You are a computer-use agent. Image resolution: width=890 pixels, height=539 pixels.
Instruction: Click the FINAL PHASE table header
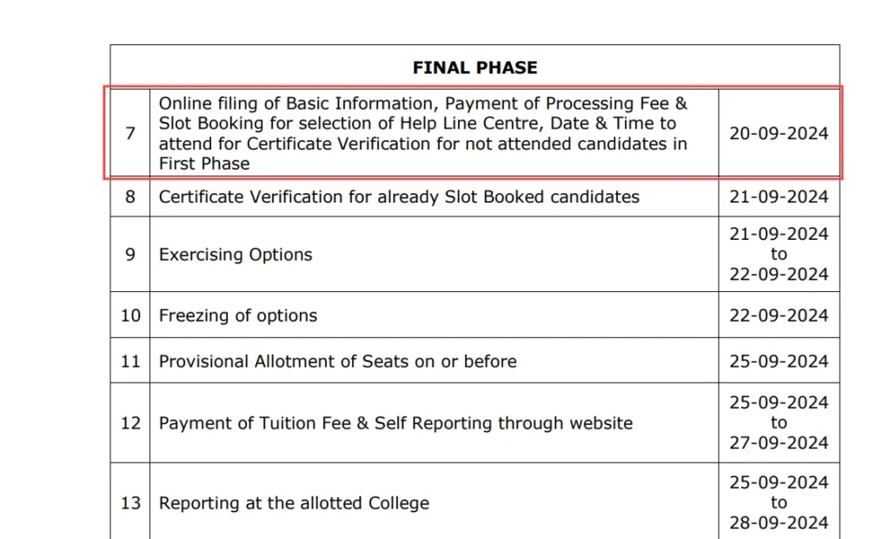coord(475,67)
